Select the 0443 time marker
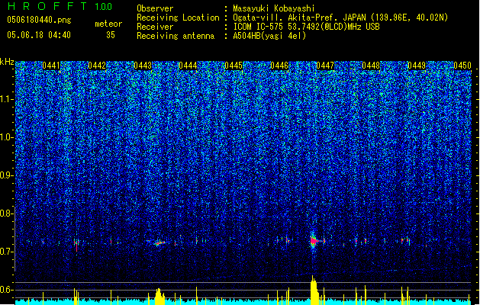The height and width of the screenshot is (305, 480). 143,66
